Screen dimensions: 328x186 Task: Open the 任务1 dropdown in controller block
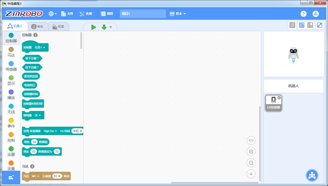point(40,48)
